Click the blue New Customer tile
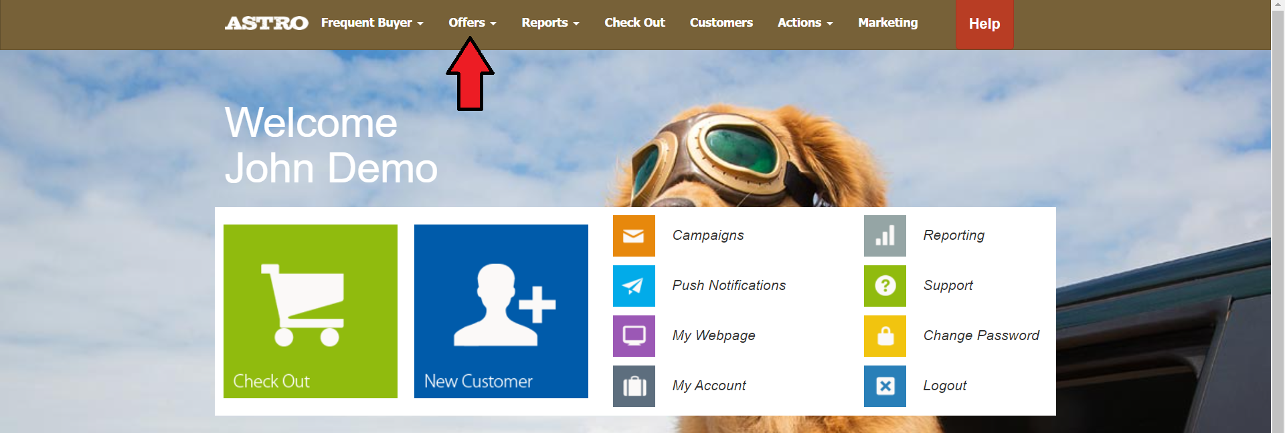Viewport: 1285px width, 433px height. click(501, 311)
